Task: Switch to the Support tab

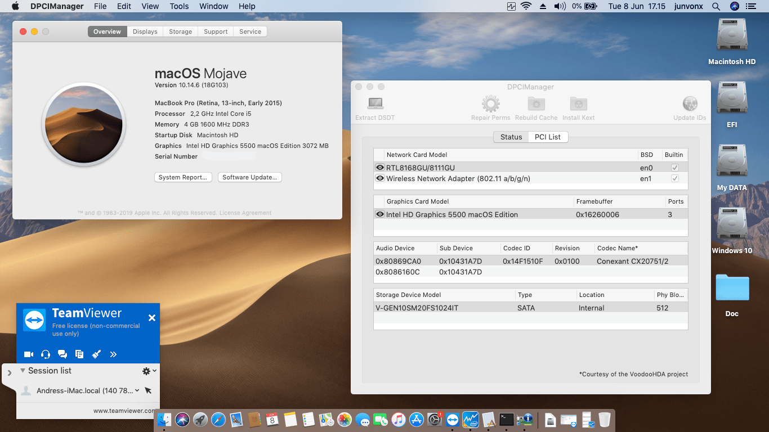Action: coord(216,31)
